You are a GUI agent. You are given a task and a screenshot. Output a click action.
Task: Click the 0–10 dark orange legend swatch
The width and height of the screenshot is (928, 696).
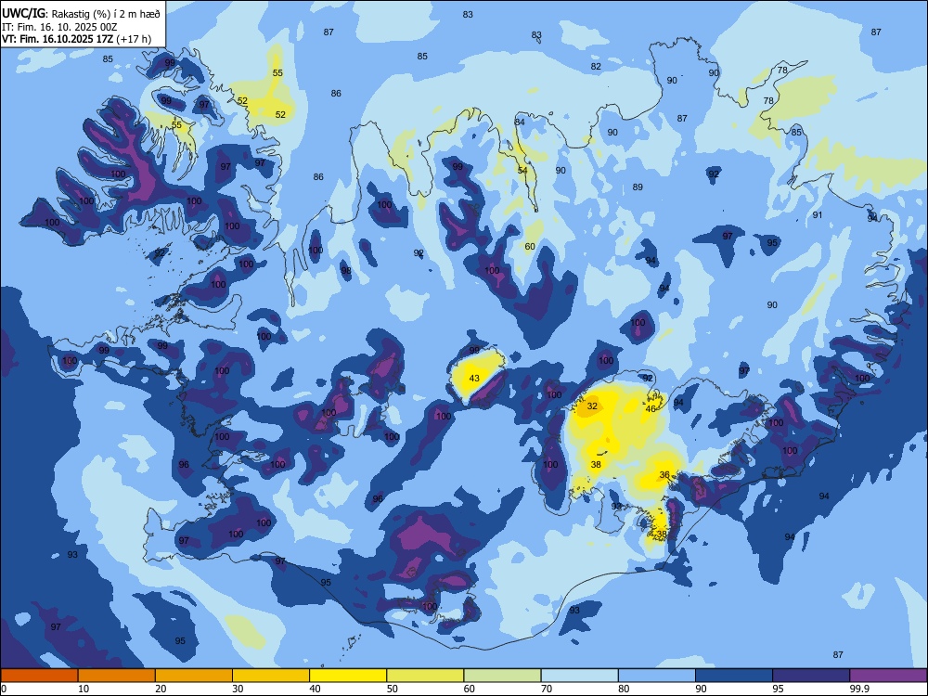[39, 676]
